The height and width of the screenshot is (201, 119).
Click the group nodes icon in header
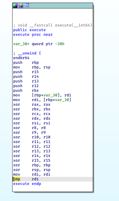(27, 6)
